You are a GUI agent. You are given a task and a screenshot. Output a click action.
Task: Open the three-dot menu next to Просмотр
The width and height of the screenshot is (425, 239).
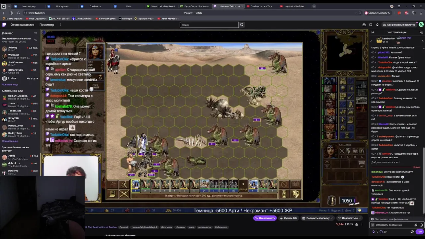tap(60, 25)
